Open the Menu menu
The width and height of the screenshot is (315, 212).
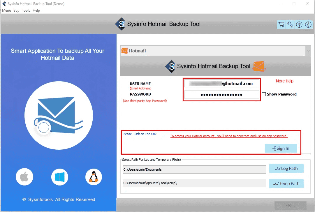(x=6, y=10)
